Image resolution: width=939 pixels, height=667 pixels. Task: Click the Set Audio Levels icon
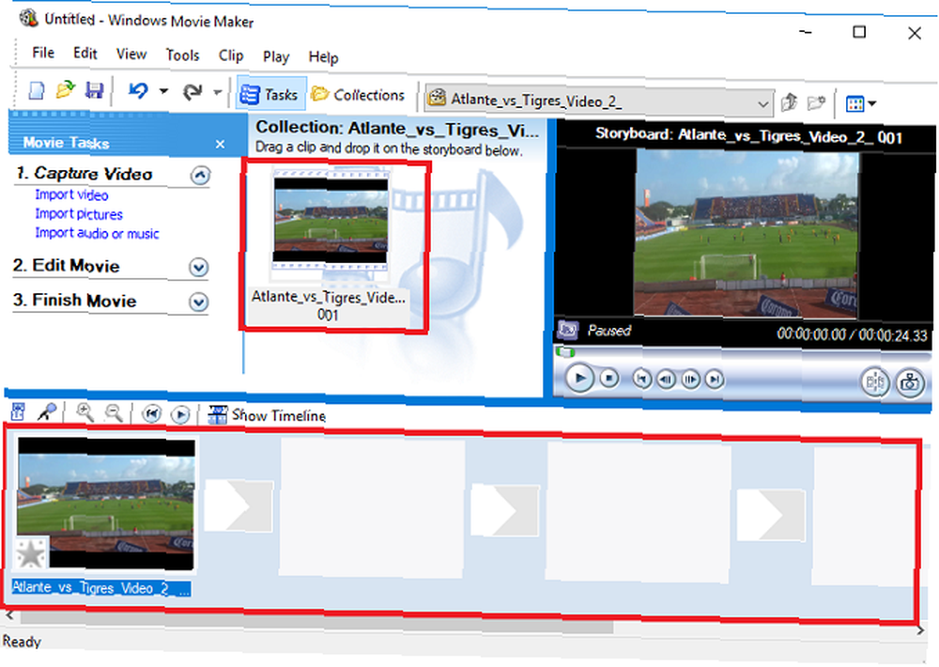19,412
